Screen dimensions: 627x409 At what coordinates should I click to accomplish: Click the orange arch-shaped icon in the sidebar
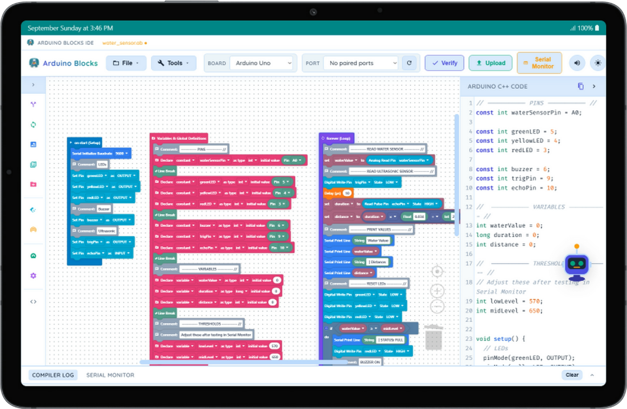33,230
